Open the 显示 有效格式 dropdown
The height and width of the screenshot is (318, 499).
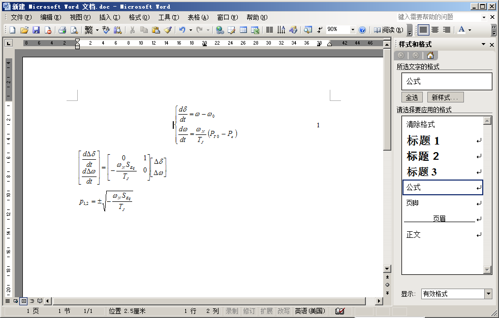click(x=488, y=294)
